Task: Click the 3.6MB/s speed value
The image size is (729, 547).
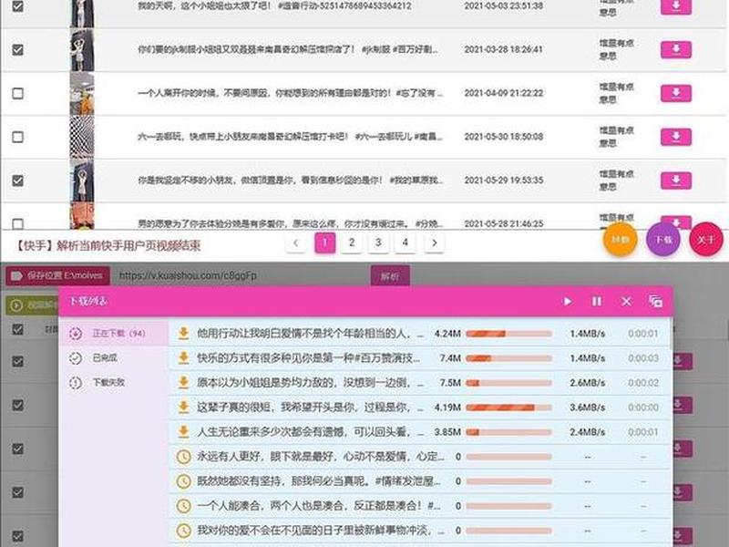Action: click(587, 408)
